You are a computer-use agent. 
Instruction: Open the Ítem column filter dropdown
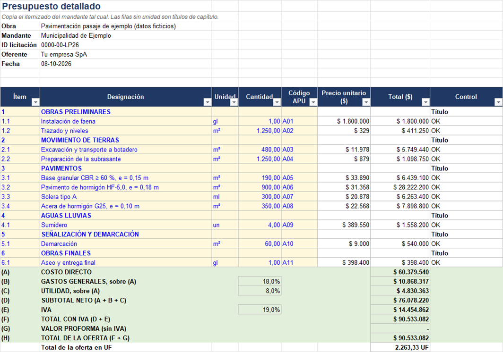click(x=35, y=102)
